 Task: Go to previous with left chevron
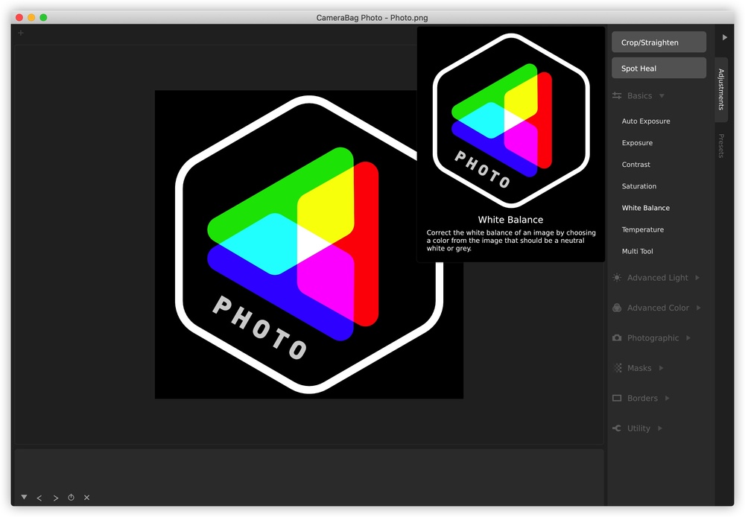39,498
